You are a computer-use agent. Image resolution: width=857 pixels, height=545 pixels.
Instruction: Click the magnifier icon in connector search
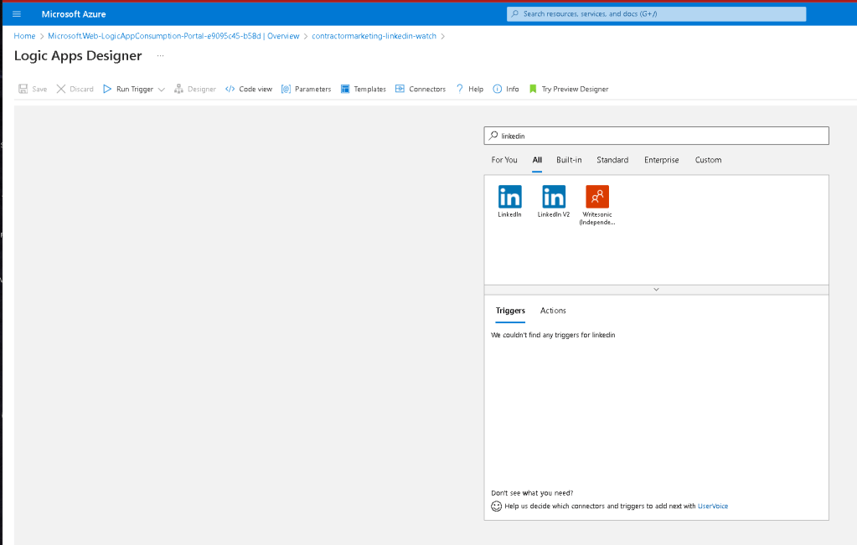coord(493,136)
